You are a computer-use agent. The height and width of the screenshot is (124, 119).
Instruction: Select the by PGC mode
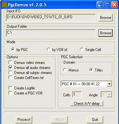(13, 49)
